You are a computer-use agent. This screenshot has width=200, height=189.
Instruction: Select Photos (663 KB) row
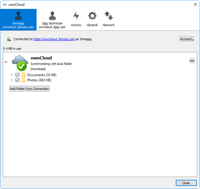coord(39,80)
